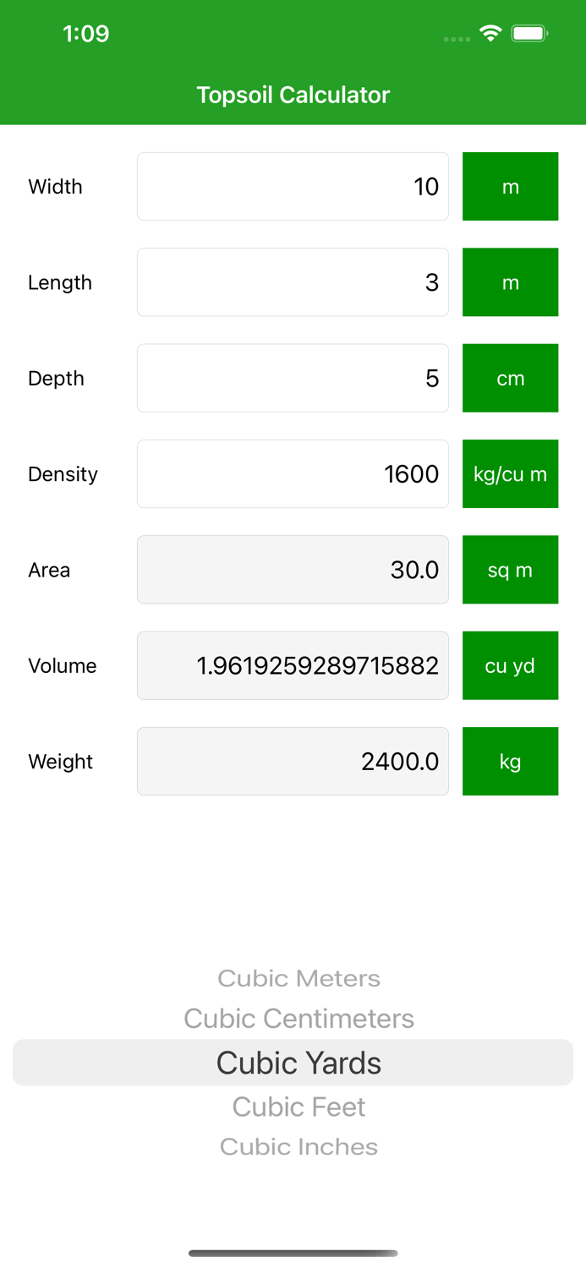
Task: Change the Area unit from sq m
Action: coord(510,569)
